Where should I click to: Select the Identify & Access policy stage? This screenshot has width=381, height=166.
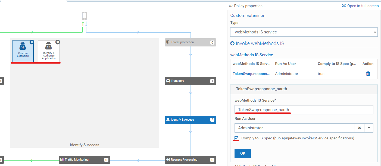pyautogui.click(x=190, y=120)
